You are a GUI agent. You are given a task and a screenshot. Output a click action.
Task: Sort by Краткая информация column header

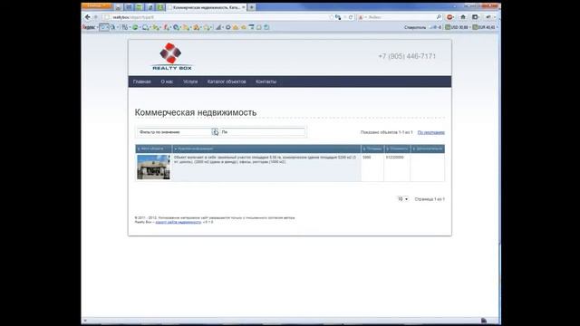(x=266, y=149)
